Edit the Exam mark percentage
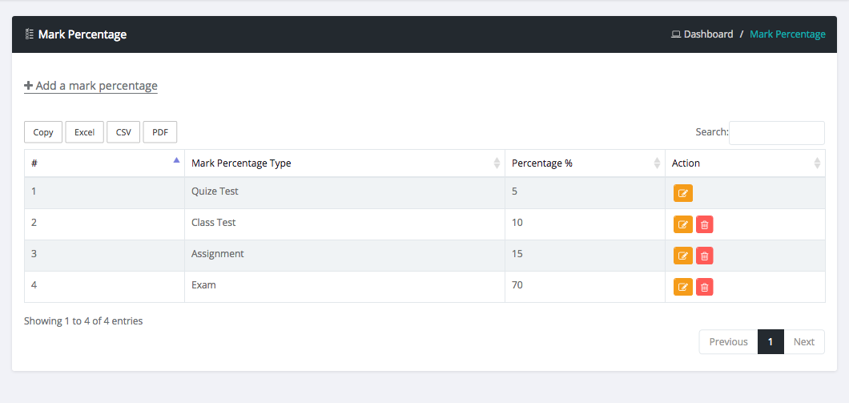The width and height of the screenshot is (849, 403). click(682, 287)
